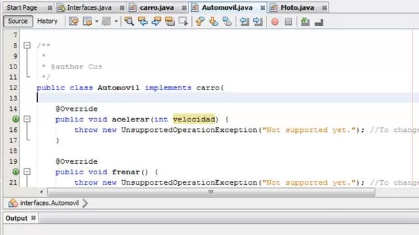The height and width of the screenshot is (235, 419).
Task: Click UnsupportedOperationException on line 16
Action: pyautogui.click(x=189, y=130)
